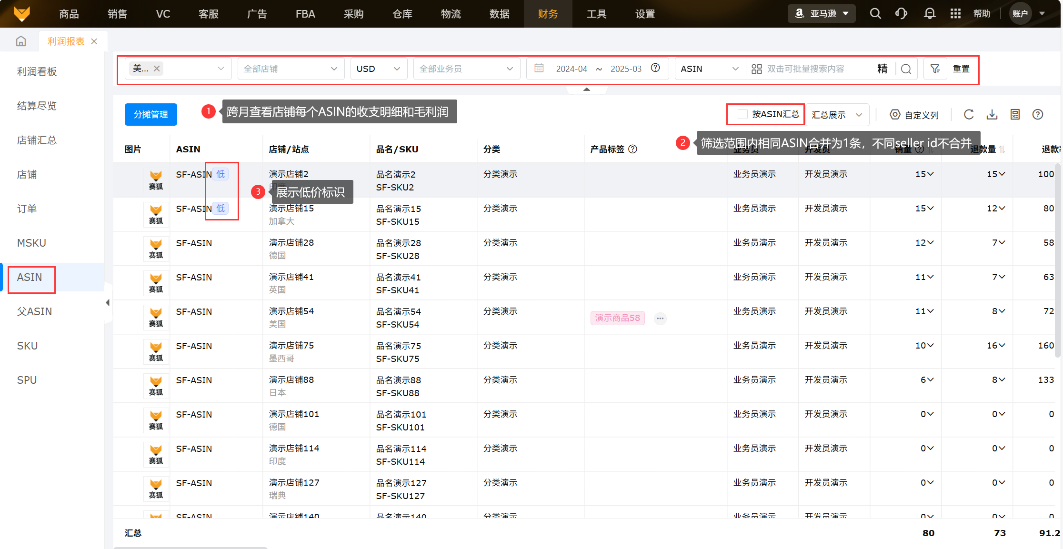Refresh the ASIN profit table
Image resolution: width=1063 pixels, height=549 pixels.
click(x=969, y=115)
